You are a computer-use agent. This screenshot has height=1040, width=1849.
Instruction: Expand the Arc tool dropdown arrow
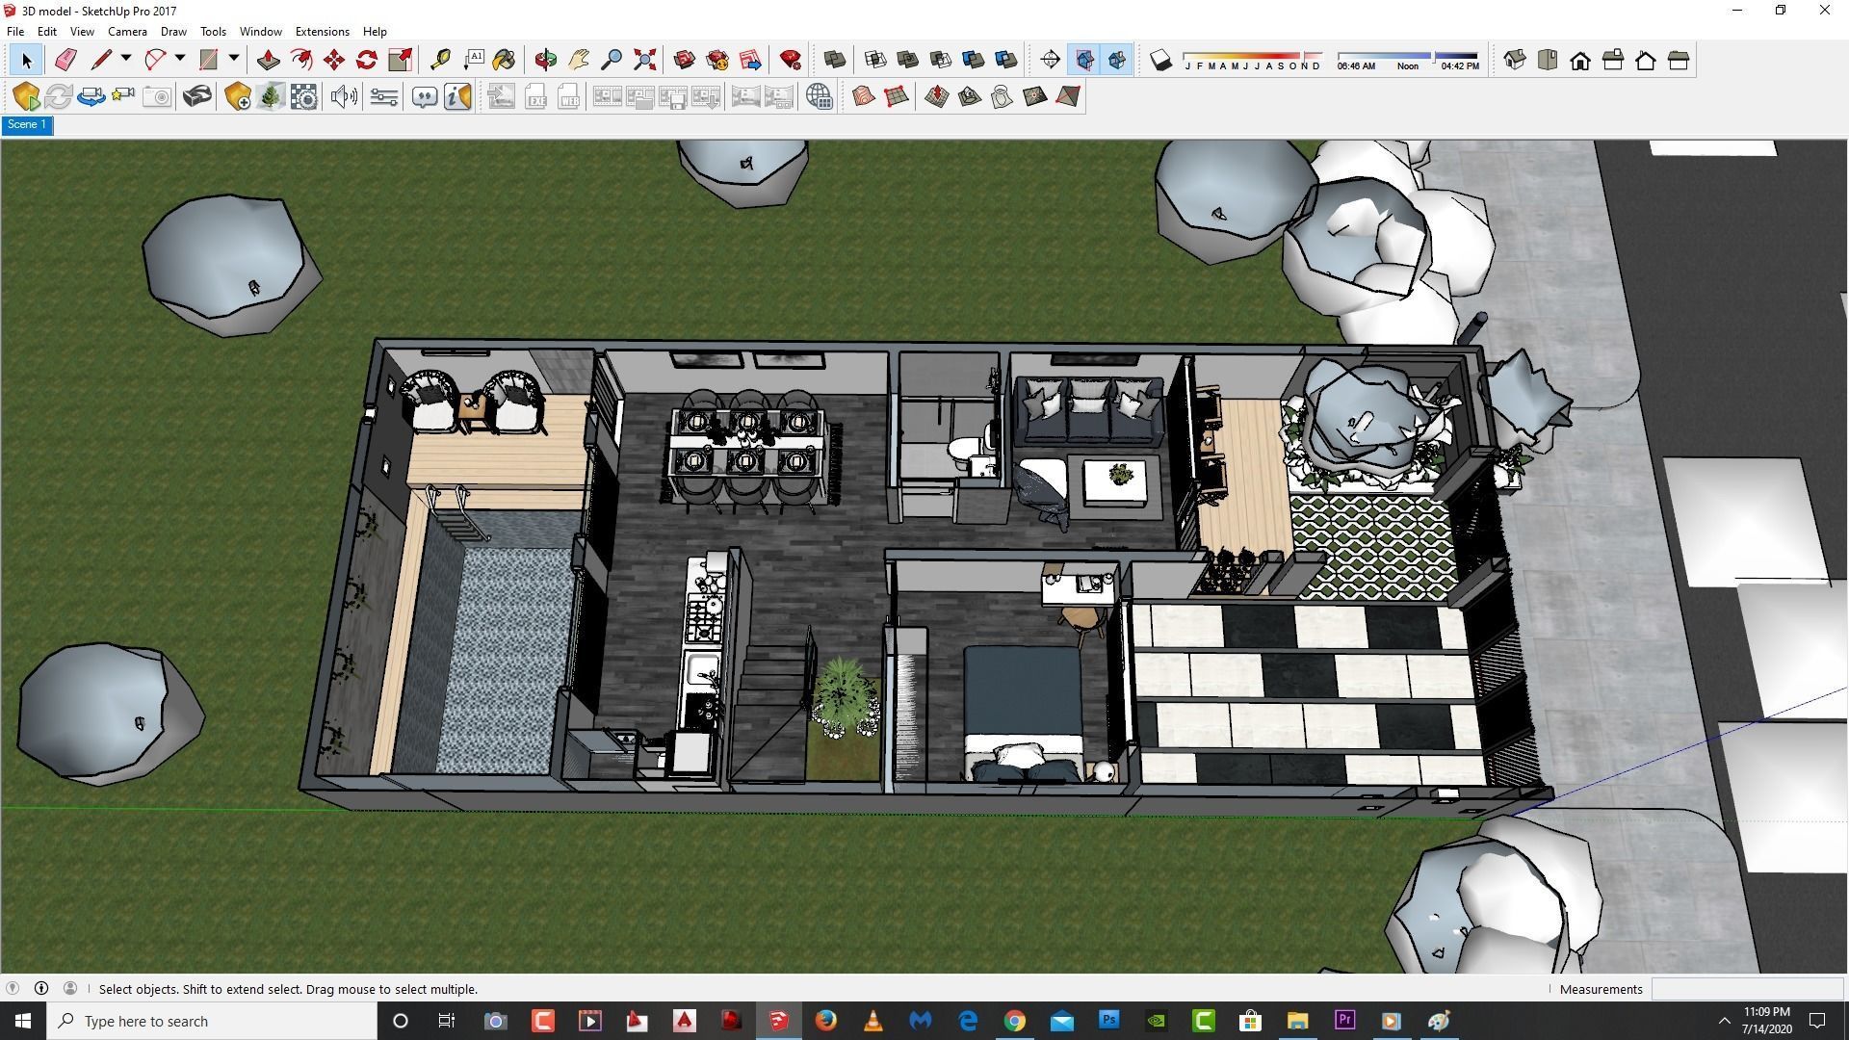[x=180, y=60]
